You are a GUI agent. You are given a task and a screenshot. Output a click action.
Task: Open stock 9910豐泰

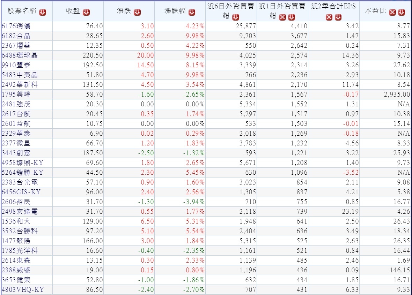click(16, 65)
